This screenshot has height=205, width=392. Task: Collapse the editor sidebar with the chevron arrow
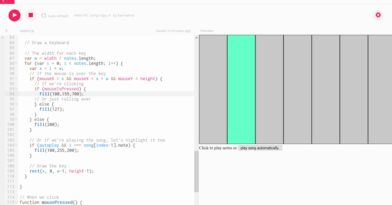[x=6, y=30]
